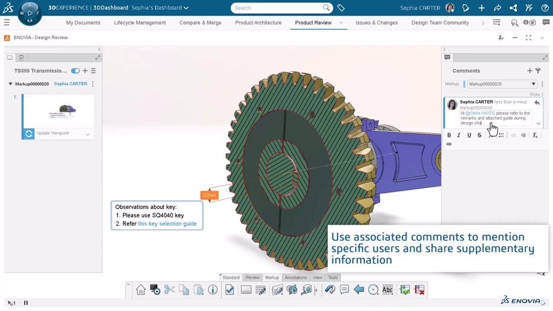
Task: Click the Paste icon in bottom toolbar
Action: (198, 290)
